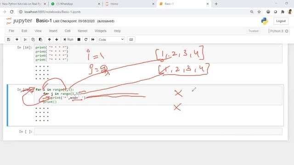The image size is (294, 165).
Task: Restart kernel and rerun all cells
Action: 93,39
